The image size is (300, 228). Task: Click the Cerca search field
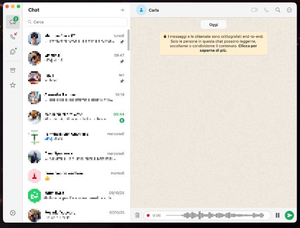(x=78, y=22)
